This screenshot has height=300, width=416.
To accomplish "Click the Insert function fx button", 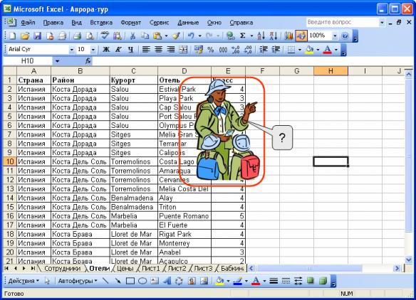I will 88,61.
